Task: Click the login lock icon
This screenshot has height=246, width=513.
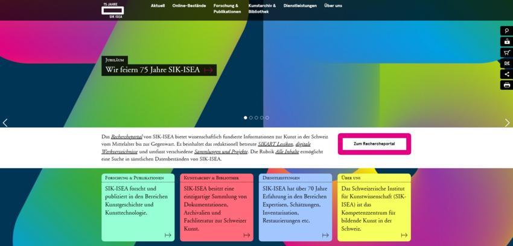Action: tap(507, 42)
